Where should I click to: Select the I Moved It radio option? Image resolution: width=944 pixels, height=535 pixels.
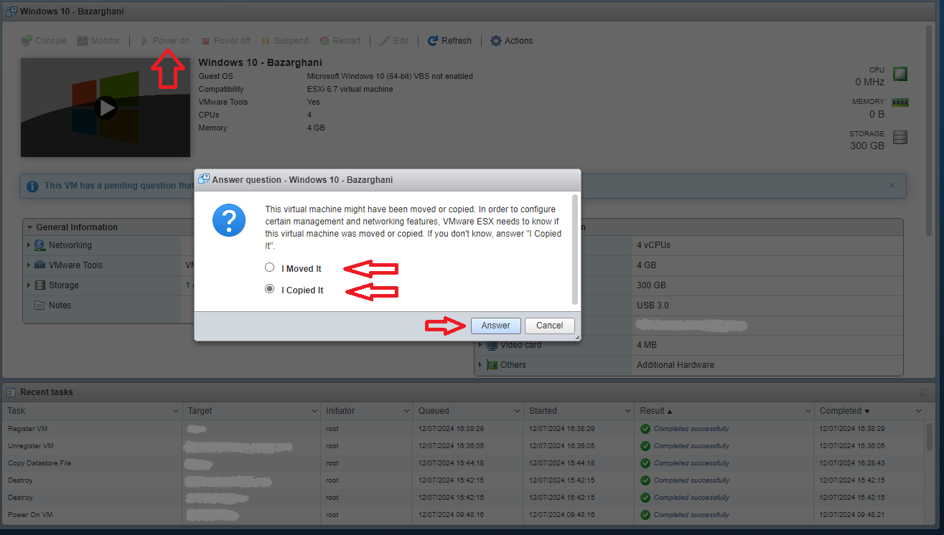270,267
